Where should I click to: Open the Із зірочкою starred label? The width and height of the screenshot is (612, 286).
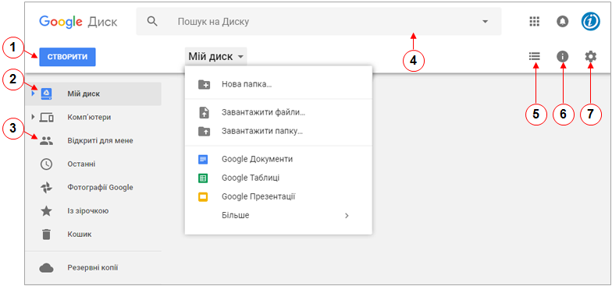point(87,211)
